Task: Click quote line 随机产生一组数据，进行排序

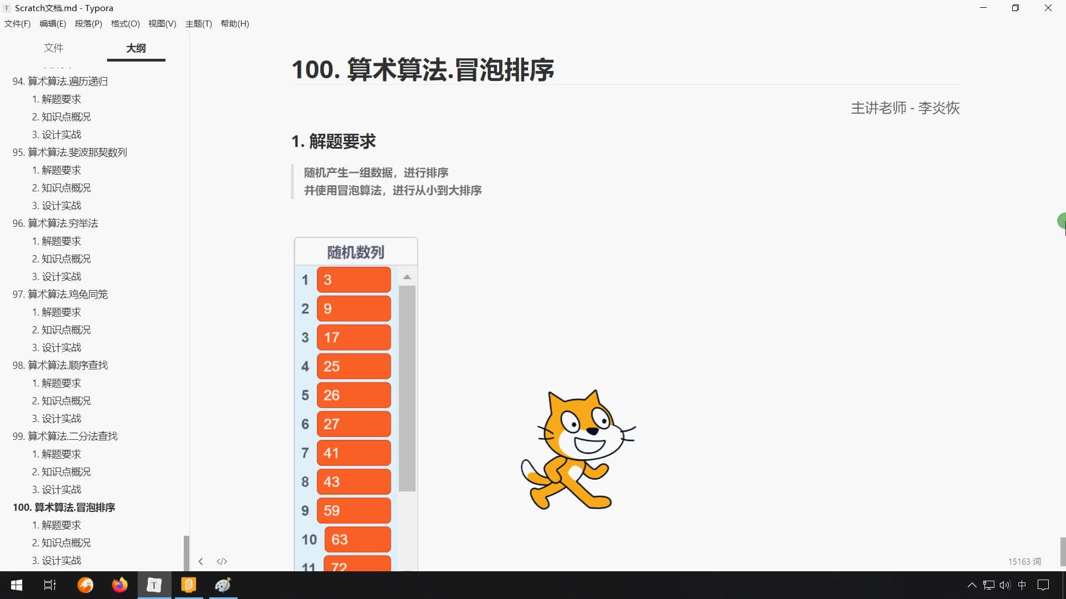Action: (x=376, y=172)
